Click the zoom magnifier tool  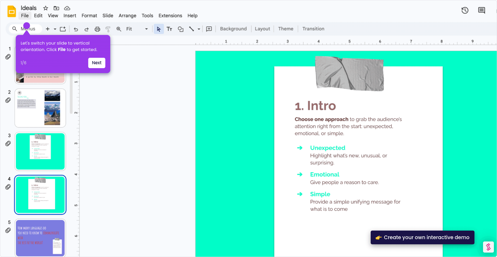coord(119,29)
